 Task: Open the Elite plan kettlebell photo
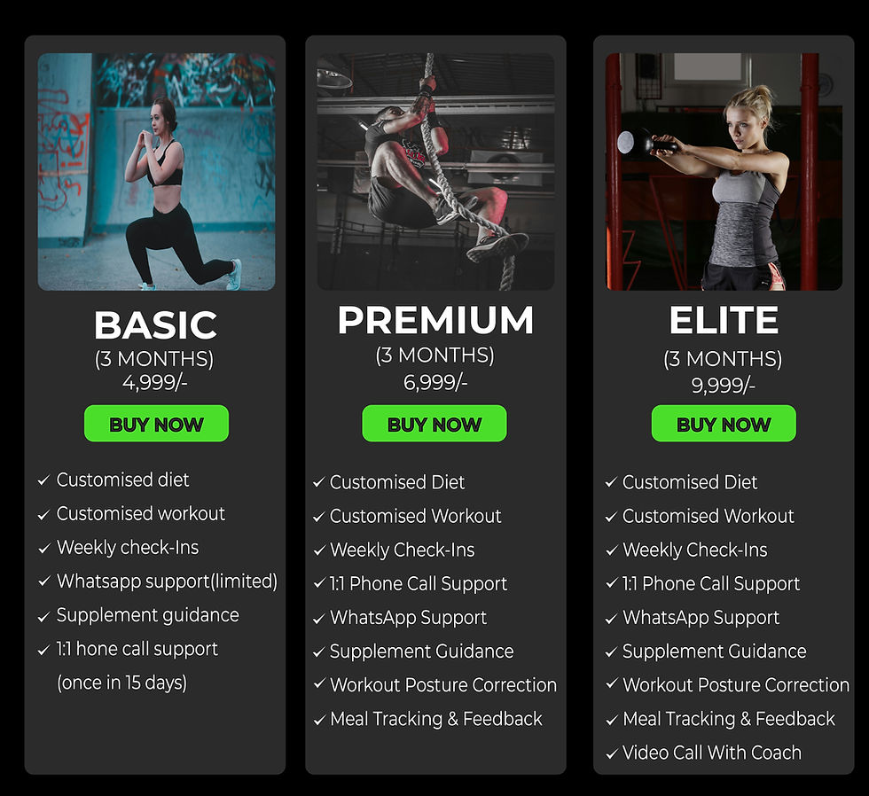click(724, 172)
